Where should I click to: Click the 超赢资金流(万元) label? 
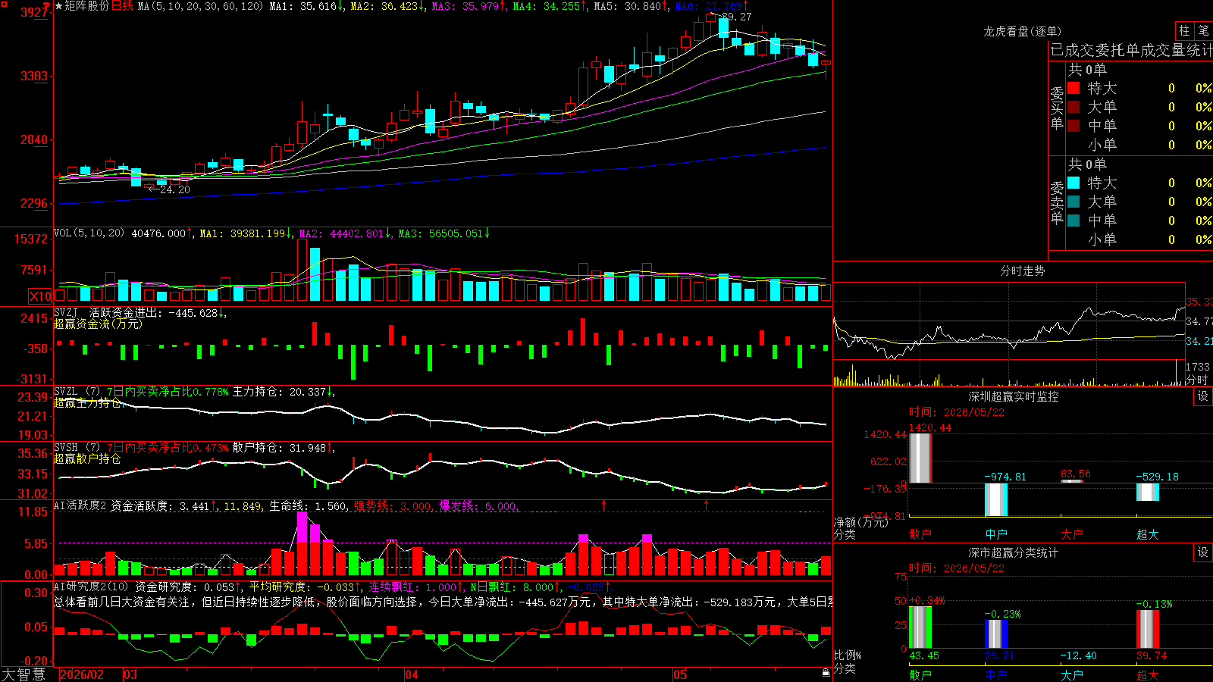98,324
